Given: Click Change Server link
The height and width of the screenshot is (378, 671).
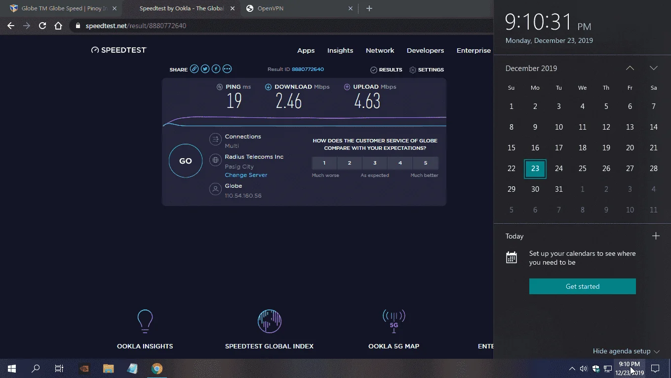Looking at the screenshot, I should 246,175.
